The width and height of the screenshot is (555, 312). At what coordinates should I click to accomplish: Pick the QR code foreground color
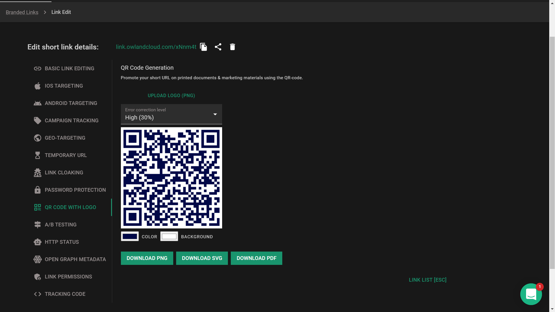click(130, 237)
